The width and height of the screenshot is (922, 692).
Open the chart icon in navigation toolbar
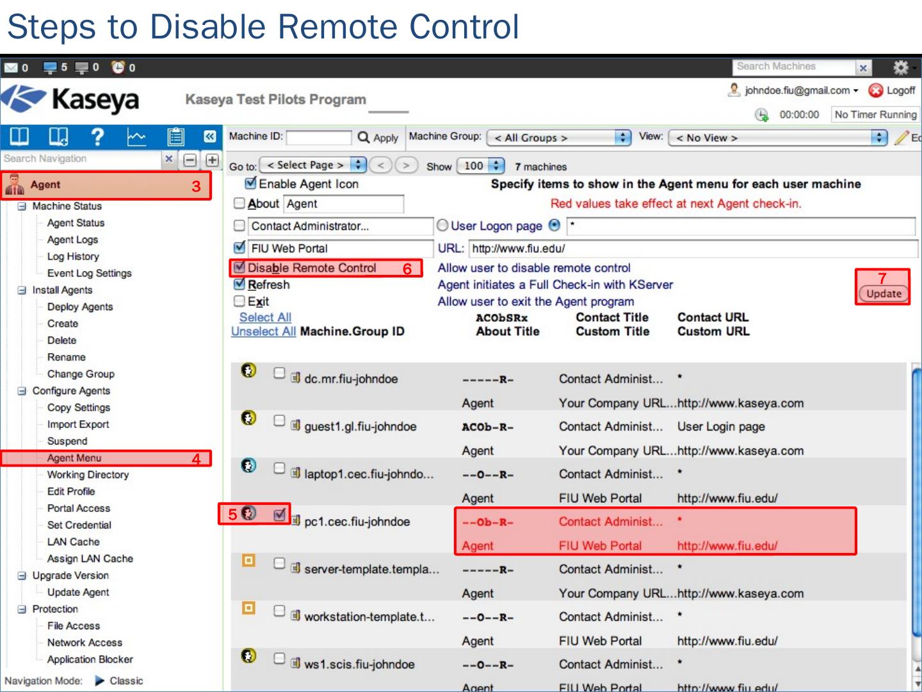(136, 137)
